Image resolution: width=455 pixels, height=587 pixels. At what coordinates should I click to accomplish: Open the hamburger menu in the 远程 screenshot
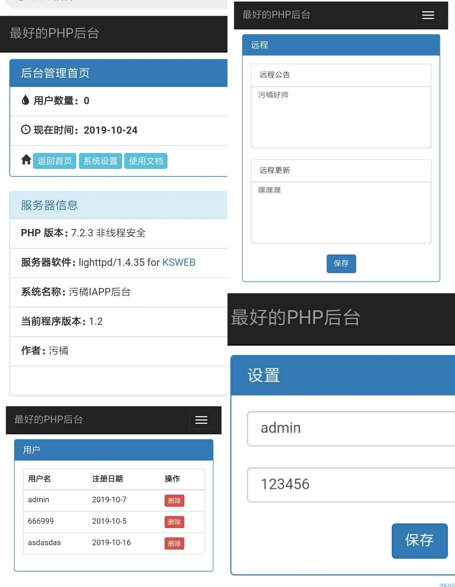pyautogui.click(x=428, y=15)
